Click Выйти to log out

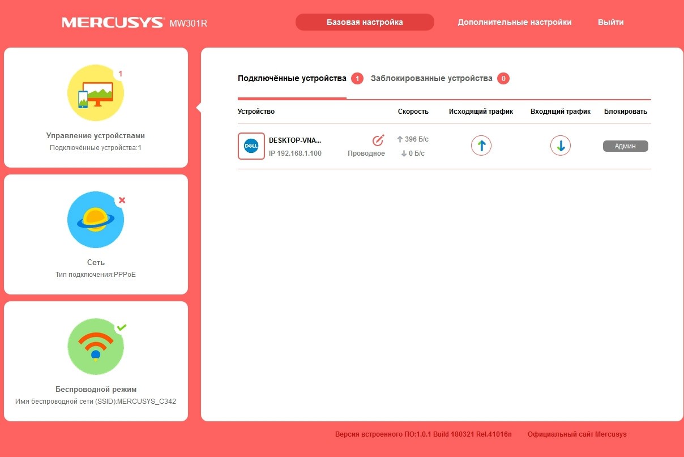click(x=610, y=22)
